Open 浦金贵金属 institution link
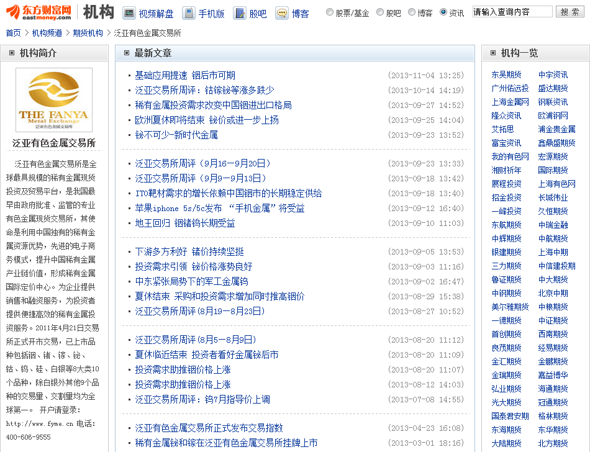The height and width of the screenshot is (452, 590). point(557,129)
